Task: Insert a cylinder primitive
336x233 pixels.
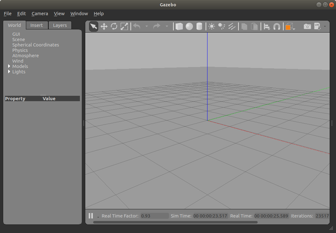Action: tap(199, 27)
